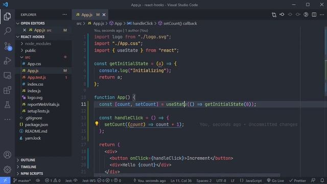Click the feedback icon in status bar

(x=313, y=180)
